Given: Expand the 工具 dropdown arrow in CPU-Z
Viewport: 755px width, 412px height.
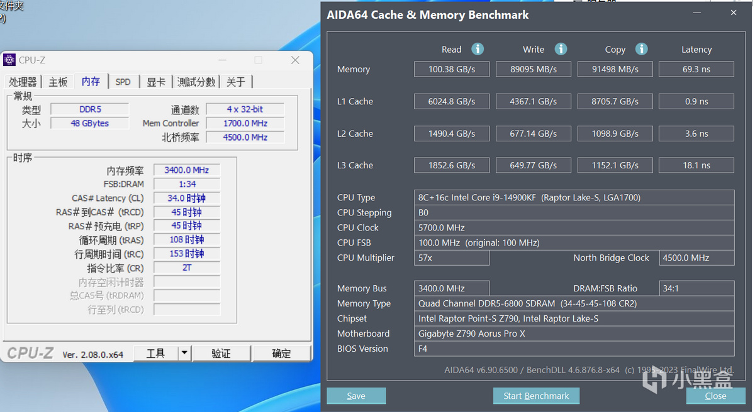Looking at the screenshot, I should tap(184, 354).
